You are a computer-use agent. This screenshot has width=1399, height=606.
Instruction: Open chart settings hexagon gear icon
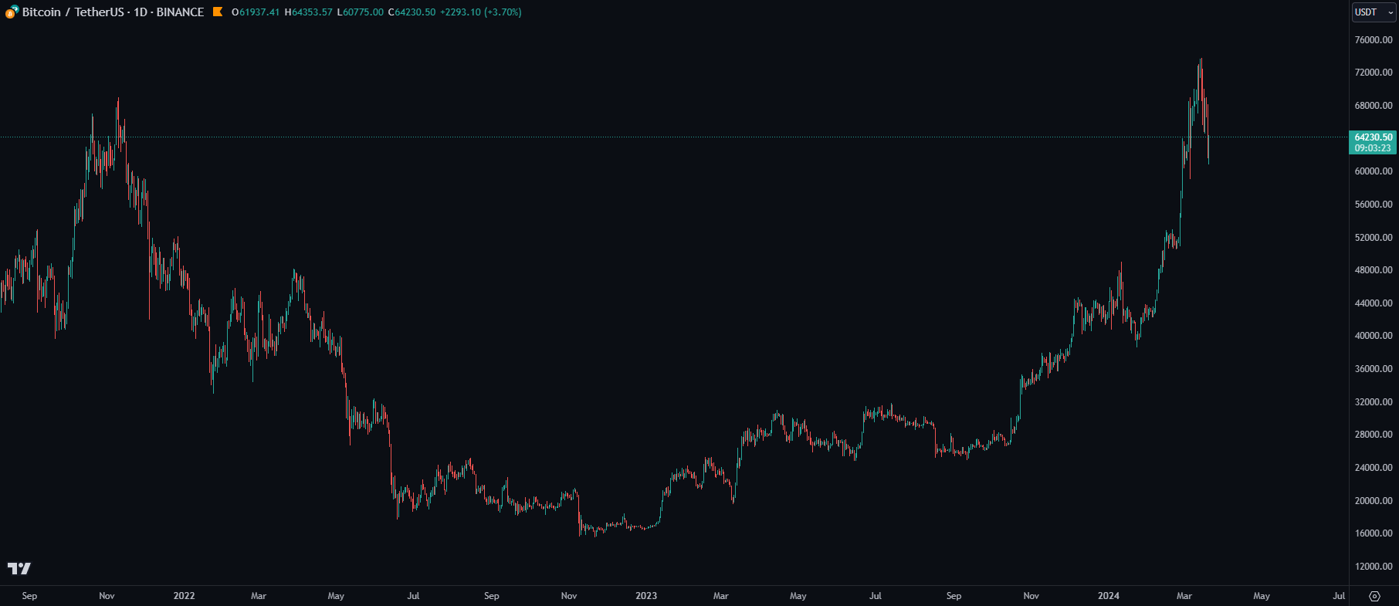point(1374,596)
